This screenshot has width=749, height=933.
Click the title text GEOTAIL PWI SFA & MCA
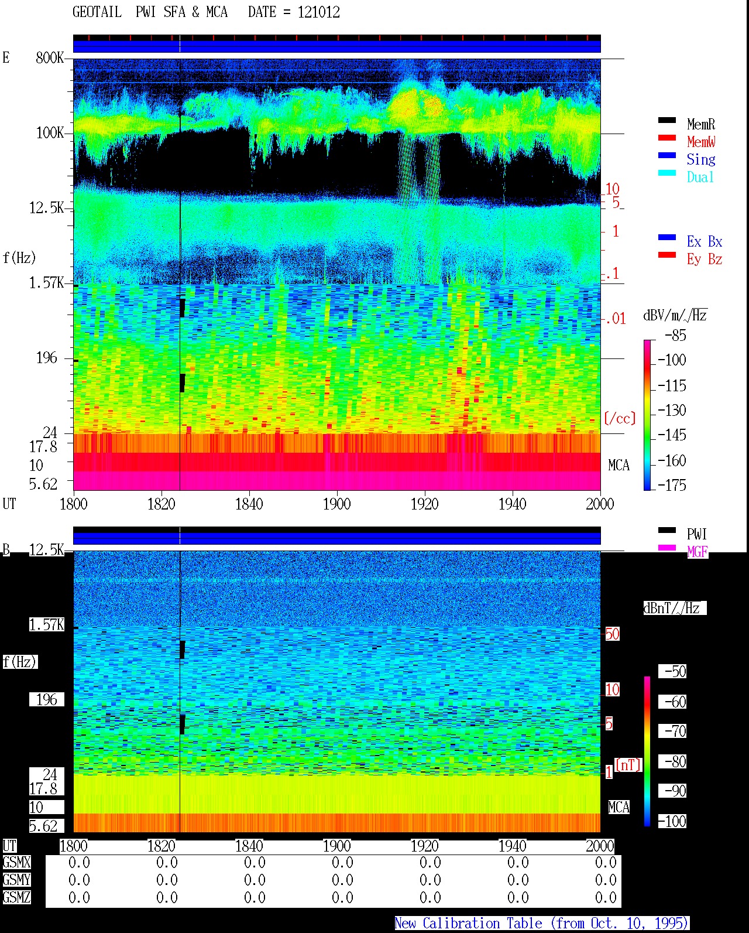pos(150,12)
